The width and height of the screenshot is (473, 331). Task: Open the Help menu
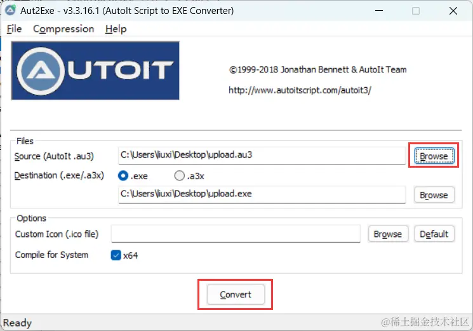tap(116, 29)
